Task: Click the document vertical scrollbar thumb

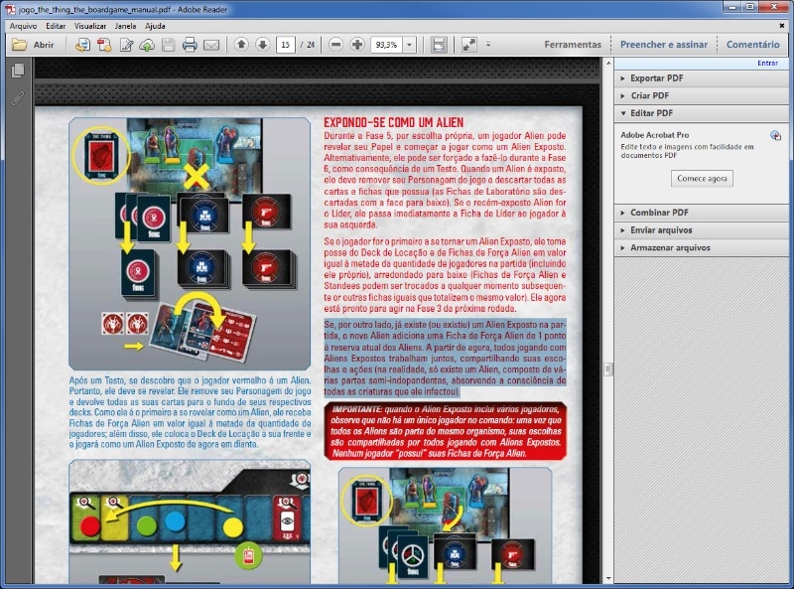Action: click(x=606, y=368)
